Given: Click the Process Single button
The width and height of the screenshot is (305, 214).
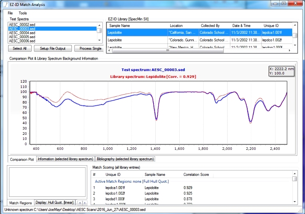Looking at the screenshot, I should click(x=90, y=49).
